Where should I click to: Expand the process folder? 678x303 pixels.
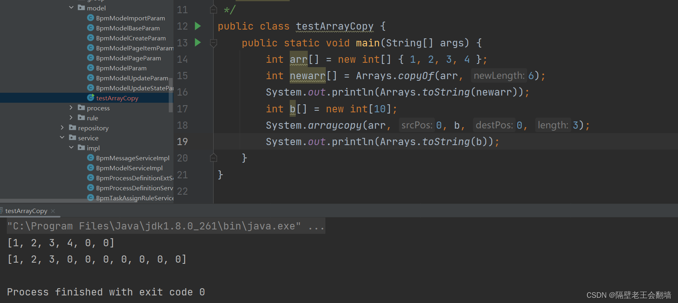pos(71,108)
